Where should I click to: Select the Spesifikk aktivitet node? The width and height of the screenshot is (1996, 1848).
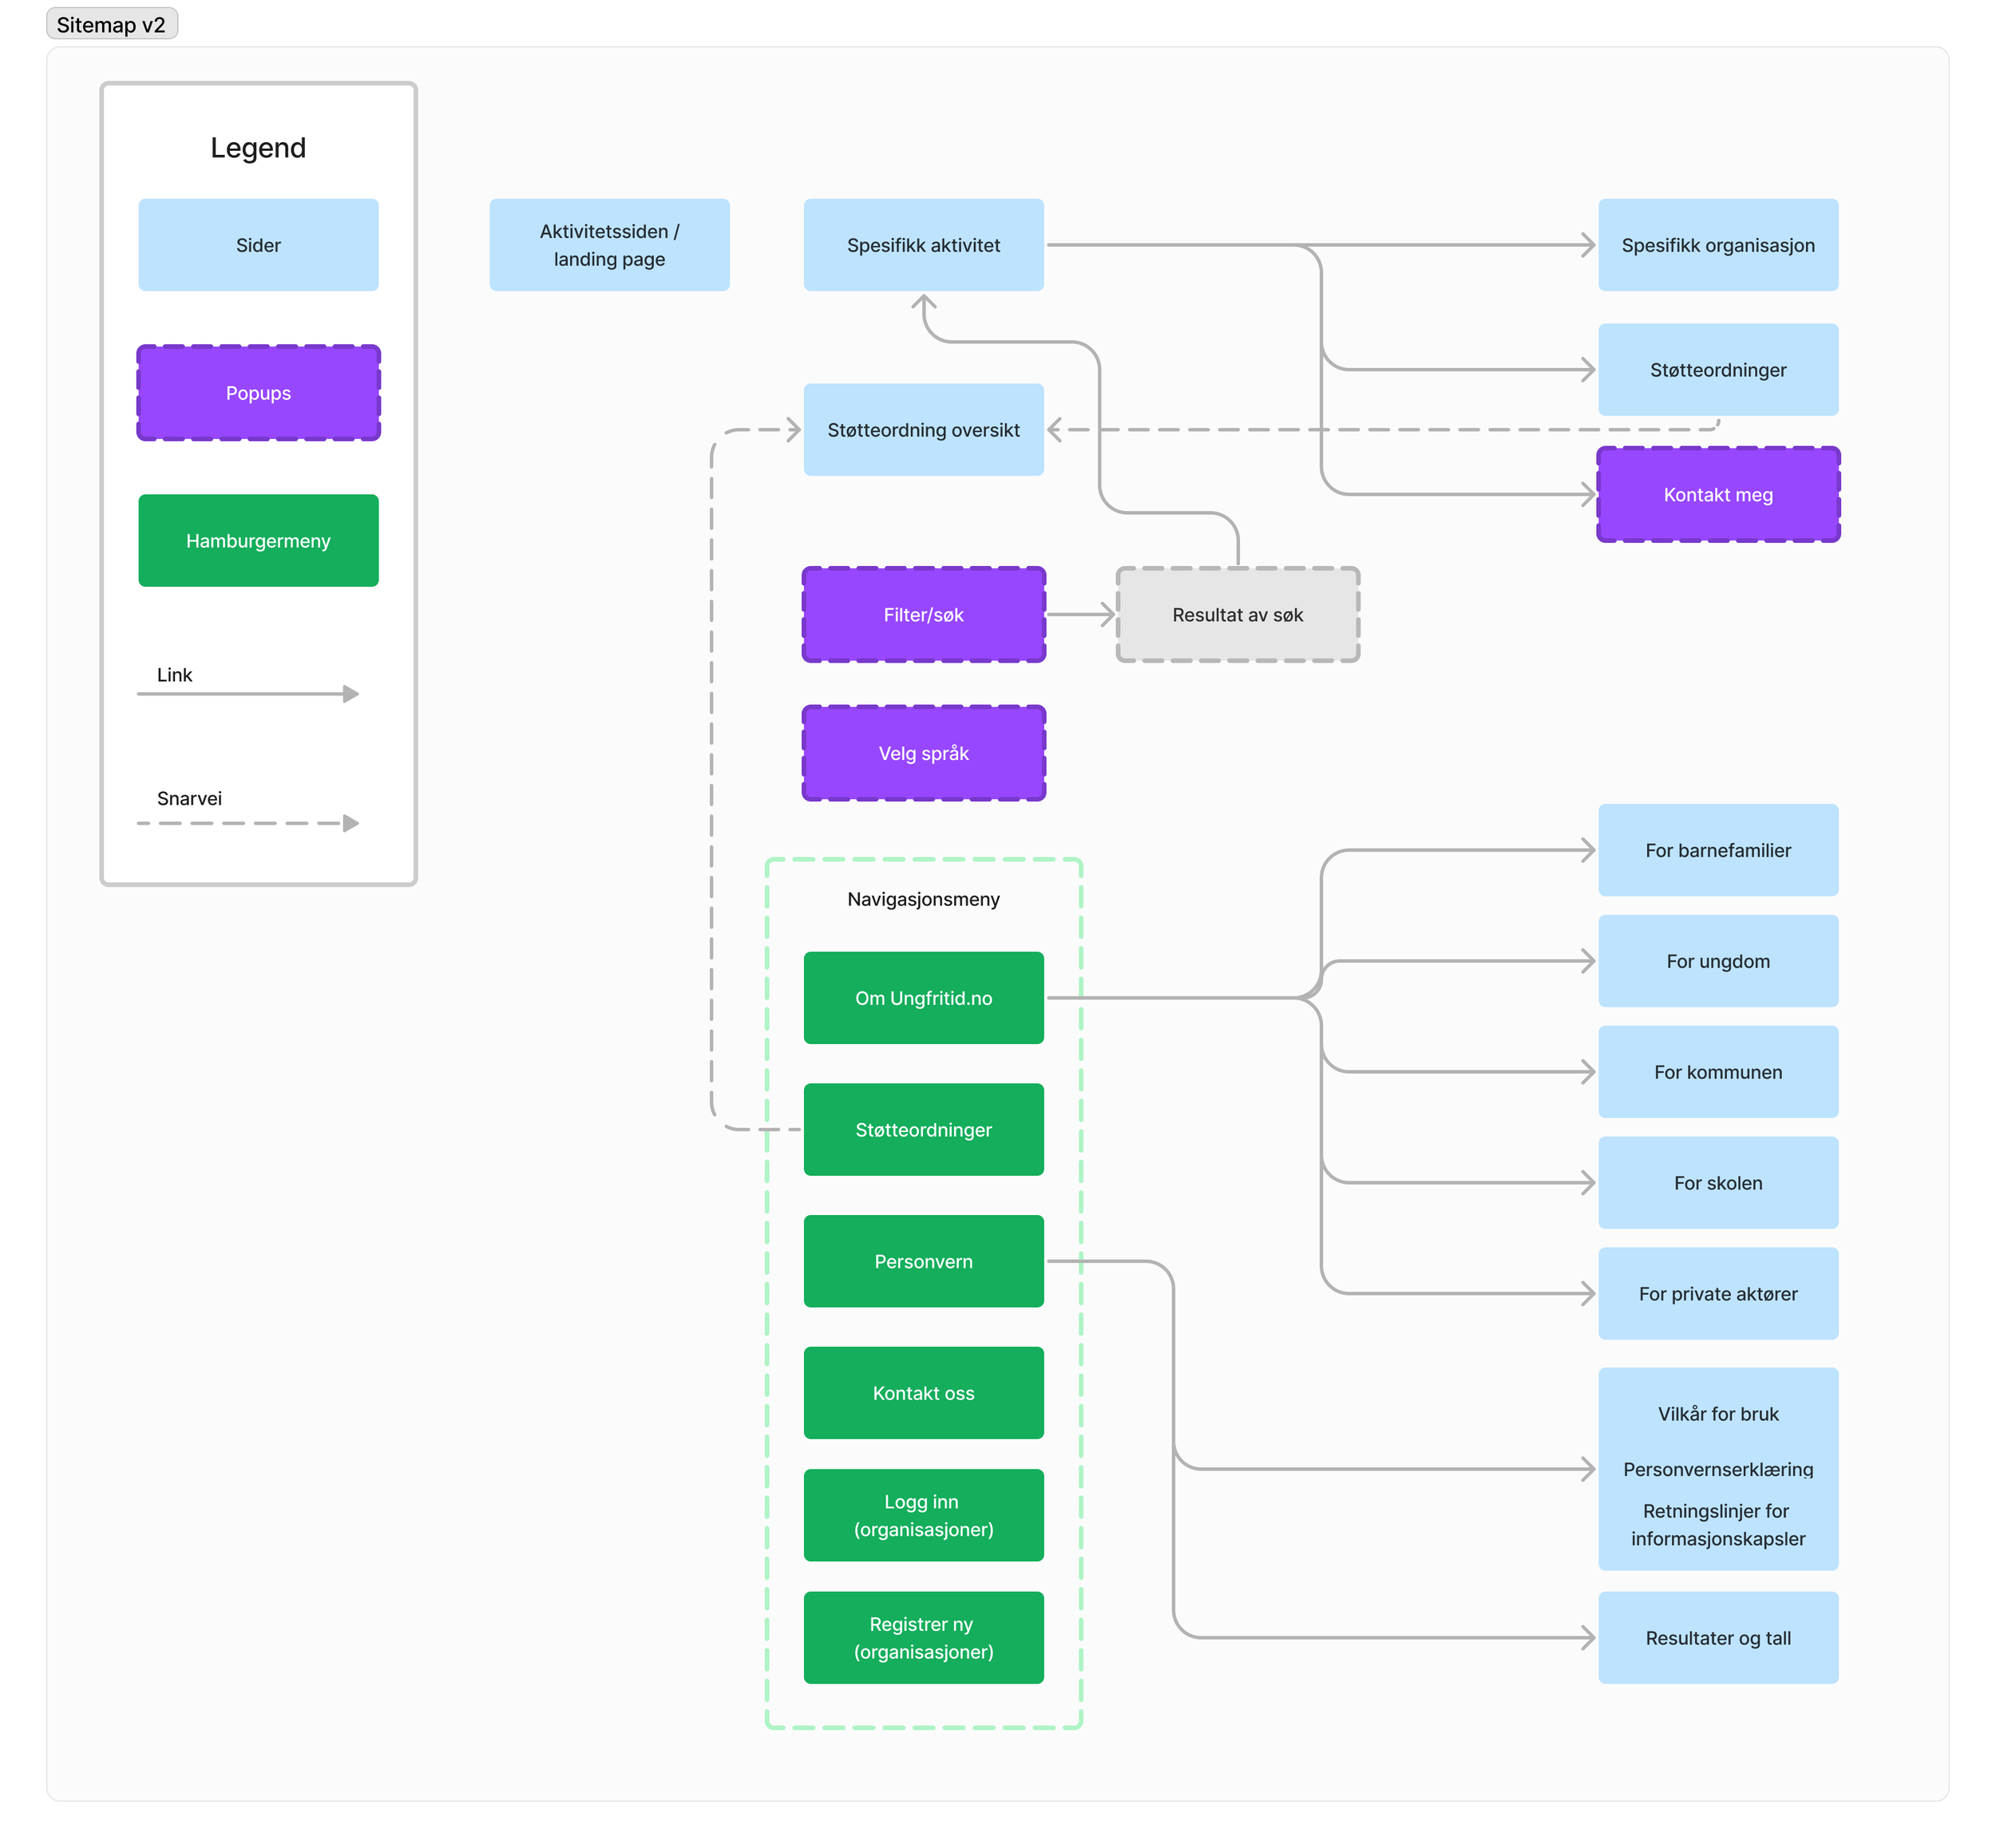coord(923,244)
